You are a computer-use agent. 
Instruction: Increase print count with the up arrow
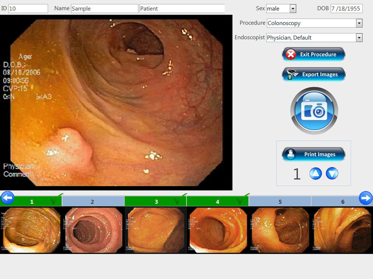tap(315, 173)
